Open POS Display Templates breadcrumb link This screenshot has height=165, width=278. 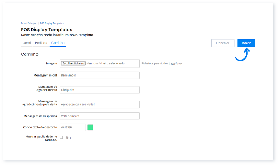[x=52, y=23]
